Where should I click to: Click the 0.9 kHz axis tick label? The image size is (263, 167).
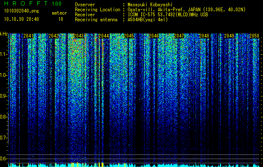tap(4, 96)
